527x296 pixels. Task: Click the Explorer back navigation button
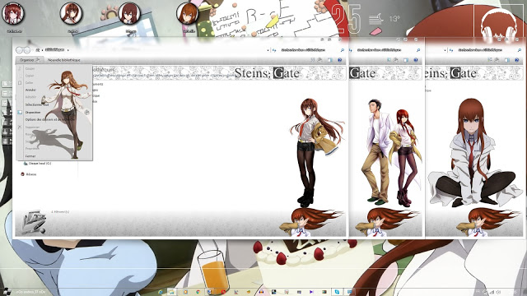pyautogui.click(x=20, y=50)
